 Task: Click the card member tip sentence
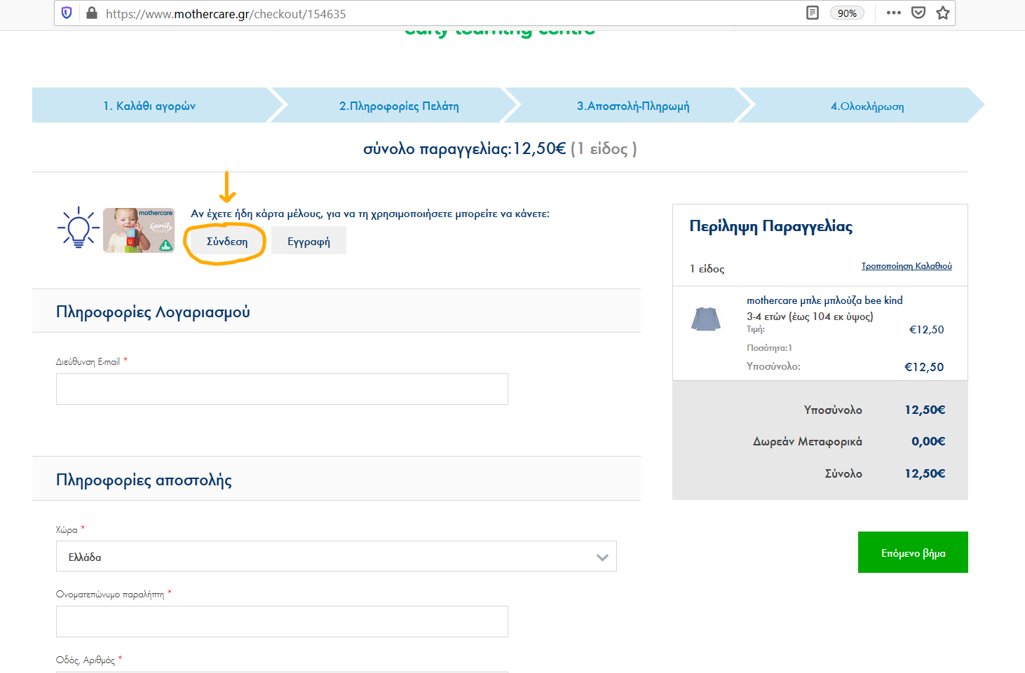[370, 214]
